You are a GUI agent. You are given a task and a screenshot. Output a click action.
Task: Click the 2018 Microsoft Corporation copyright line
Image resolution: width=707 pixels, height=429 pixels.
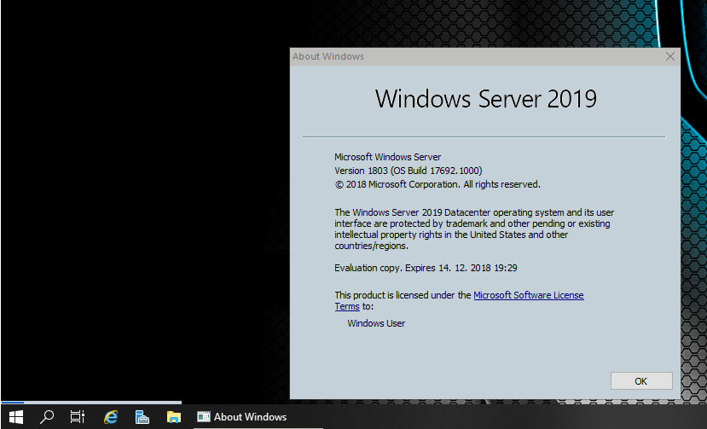coord(438,184)
